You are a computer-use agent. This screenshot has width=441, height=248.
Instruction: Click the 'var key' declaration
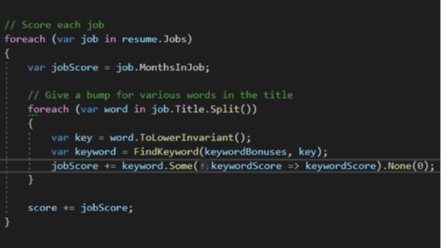pos(72,138)
